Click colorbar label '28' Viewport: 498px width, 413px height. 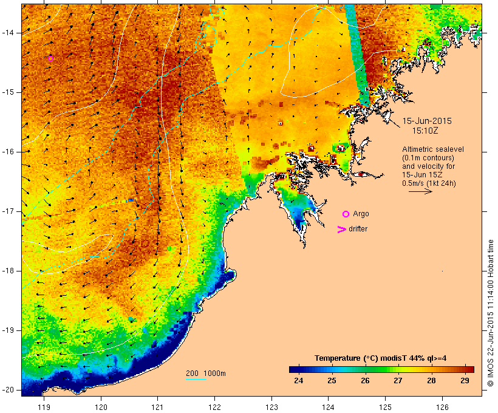431,380
